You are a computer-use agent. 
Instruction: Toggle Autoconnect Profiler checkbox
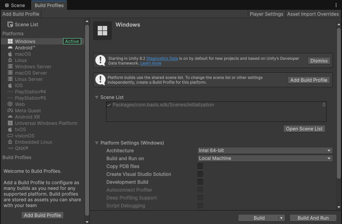pos(200,190)
